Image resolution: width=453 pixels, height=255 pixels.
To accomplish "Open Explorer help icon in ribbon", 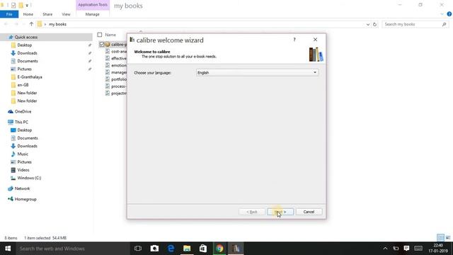I will pyautogui.click(x=449, y=14).
